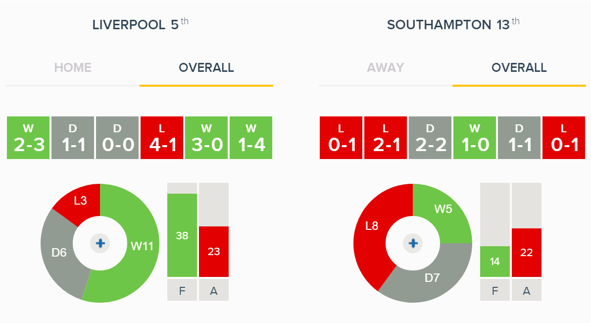
Task: Select Liverpool W11 green donut segment
Action: tap(142, 246)
